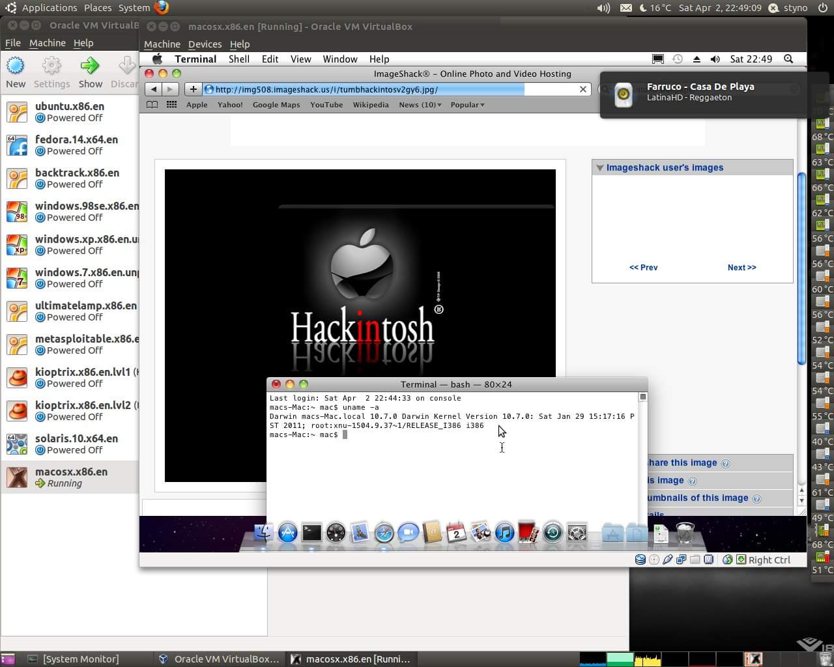Screen dimensions: 834x667
Task: Open Spotlight search magnifier in Mac menu bar
Action: point(788,59)
